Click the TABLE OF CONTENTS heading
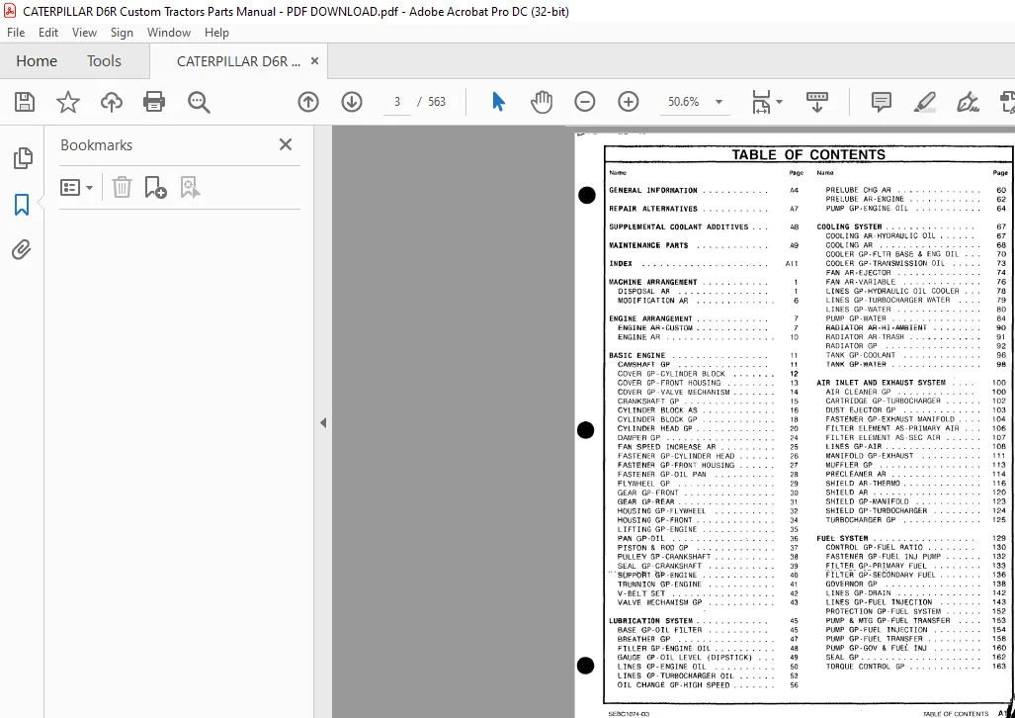Screen dimensions: 1015x718 (807, 154)
